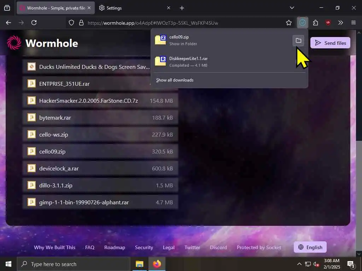
Task: Click Firefox icon in taskbar
Action: click(x=157, y=264)
